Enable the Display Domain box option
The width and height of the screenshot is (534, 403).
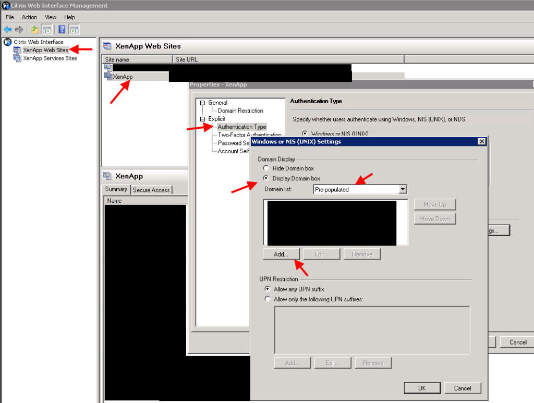click(x=267, y=177)
